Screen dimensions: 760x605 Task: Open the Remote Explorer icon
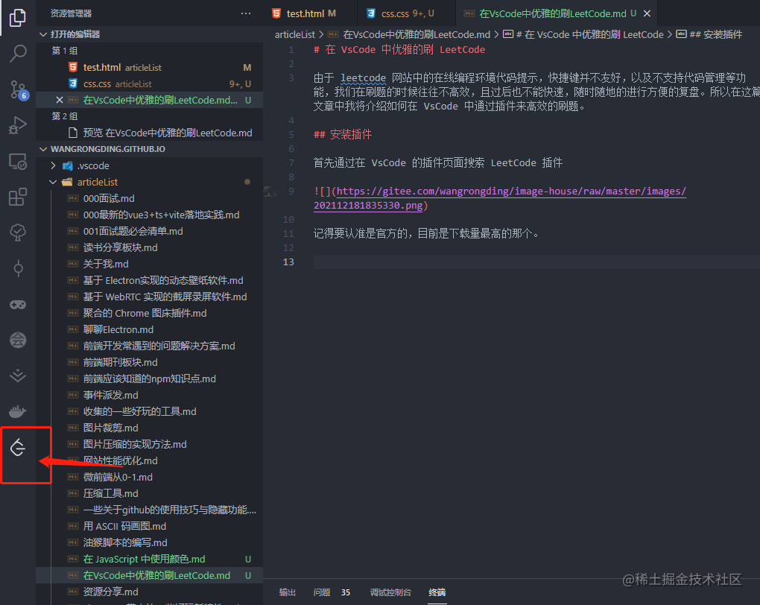pos(17,160)
